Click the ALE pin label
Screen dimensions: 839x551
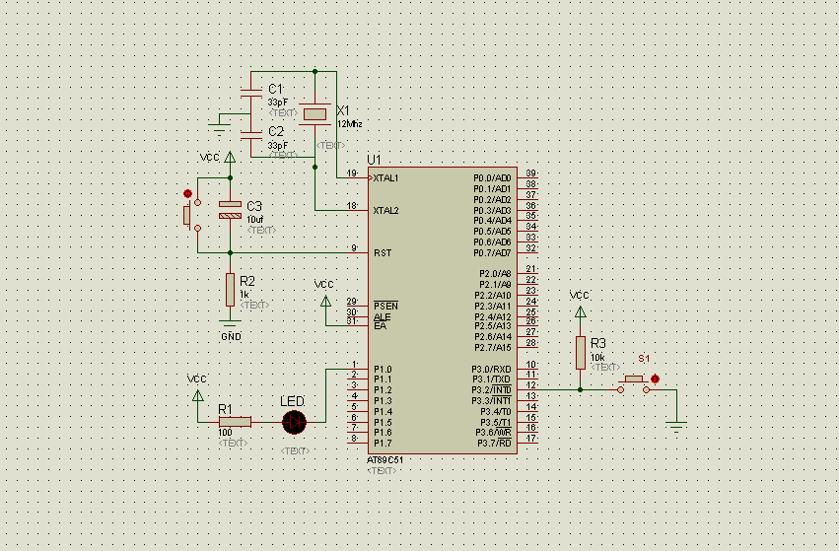coord(383,317)
